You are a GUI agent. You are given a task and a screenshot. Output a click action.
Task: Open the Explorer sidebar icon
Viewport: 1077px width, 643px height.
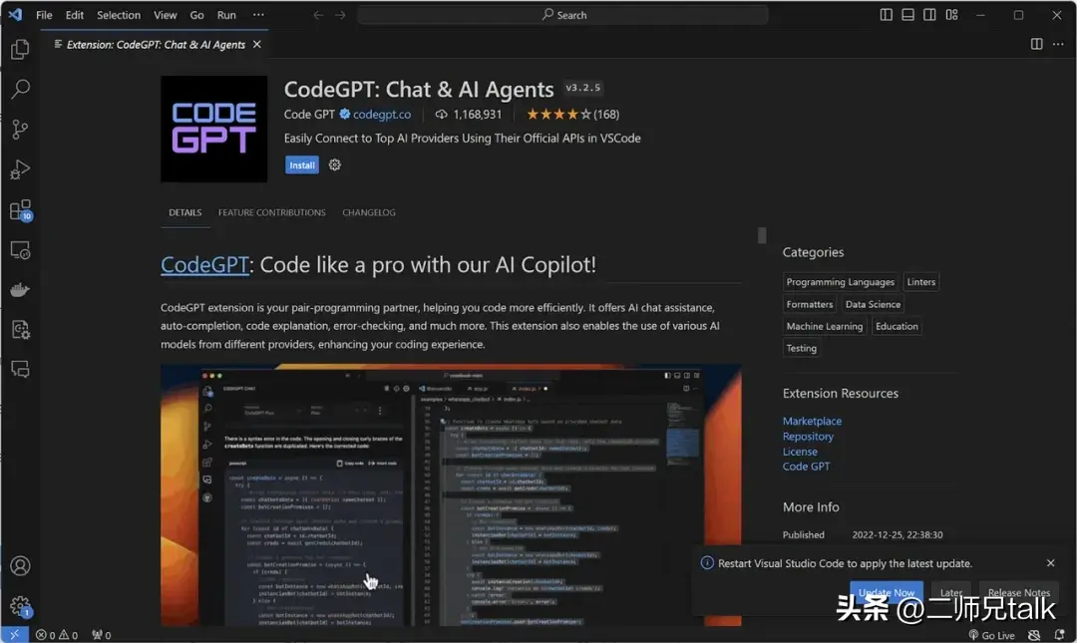(20, 48)
